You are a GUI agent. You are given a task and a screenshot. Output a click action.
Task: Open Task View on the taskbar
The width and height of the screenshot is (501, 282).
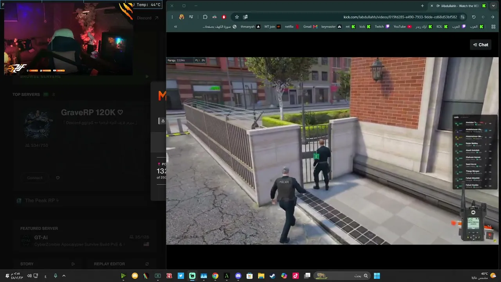[307, 276]
